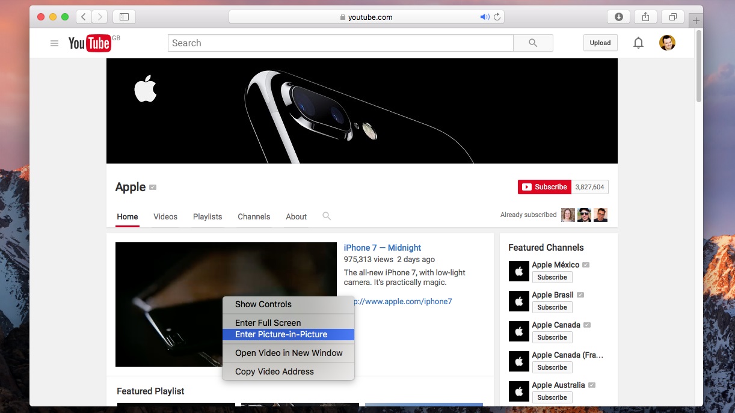
Task: Switch to the Channels tab
Action: point(254,216)
